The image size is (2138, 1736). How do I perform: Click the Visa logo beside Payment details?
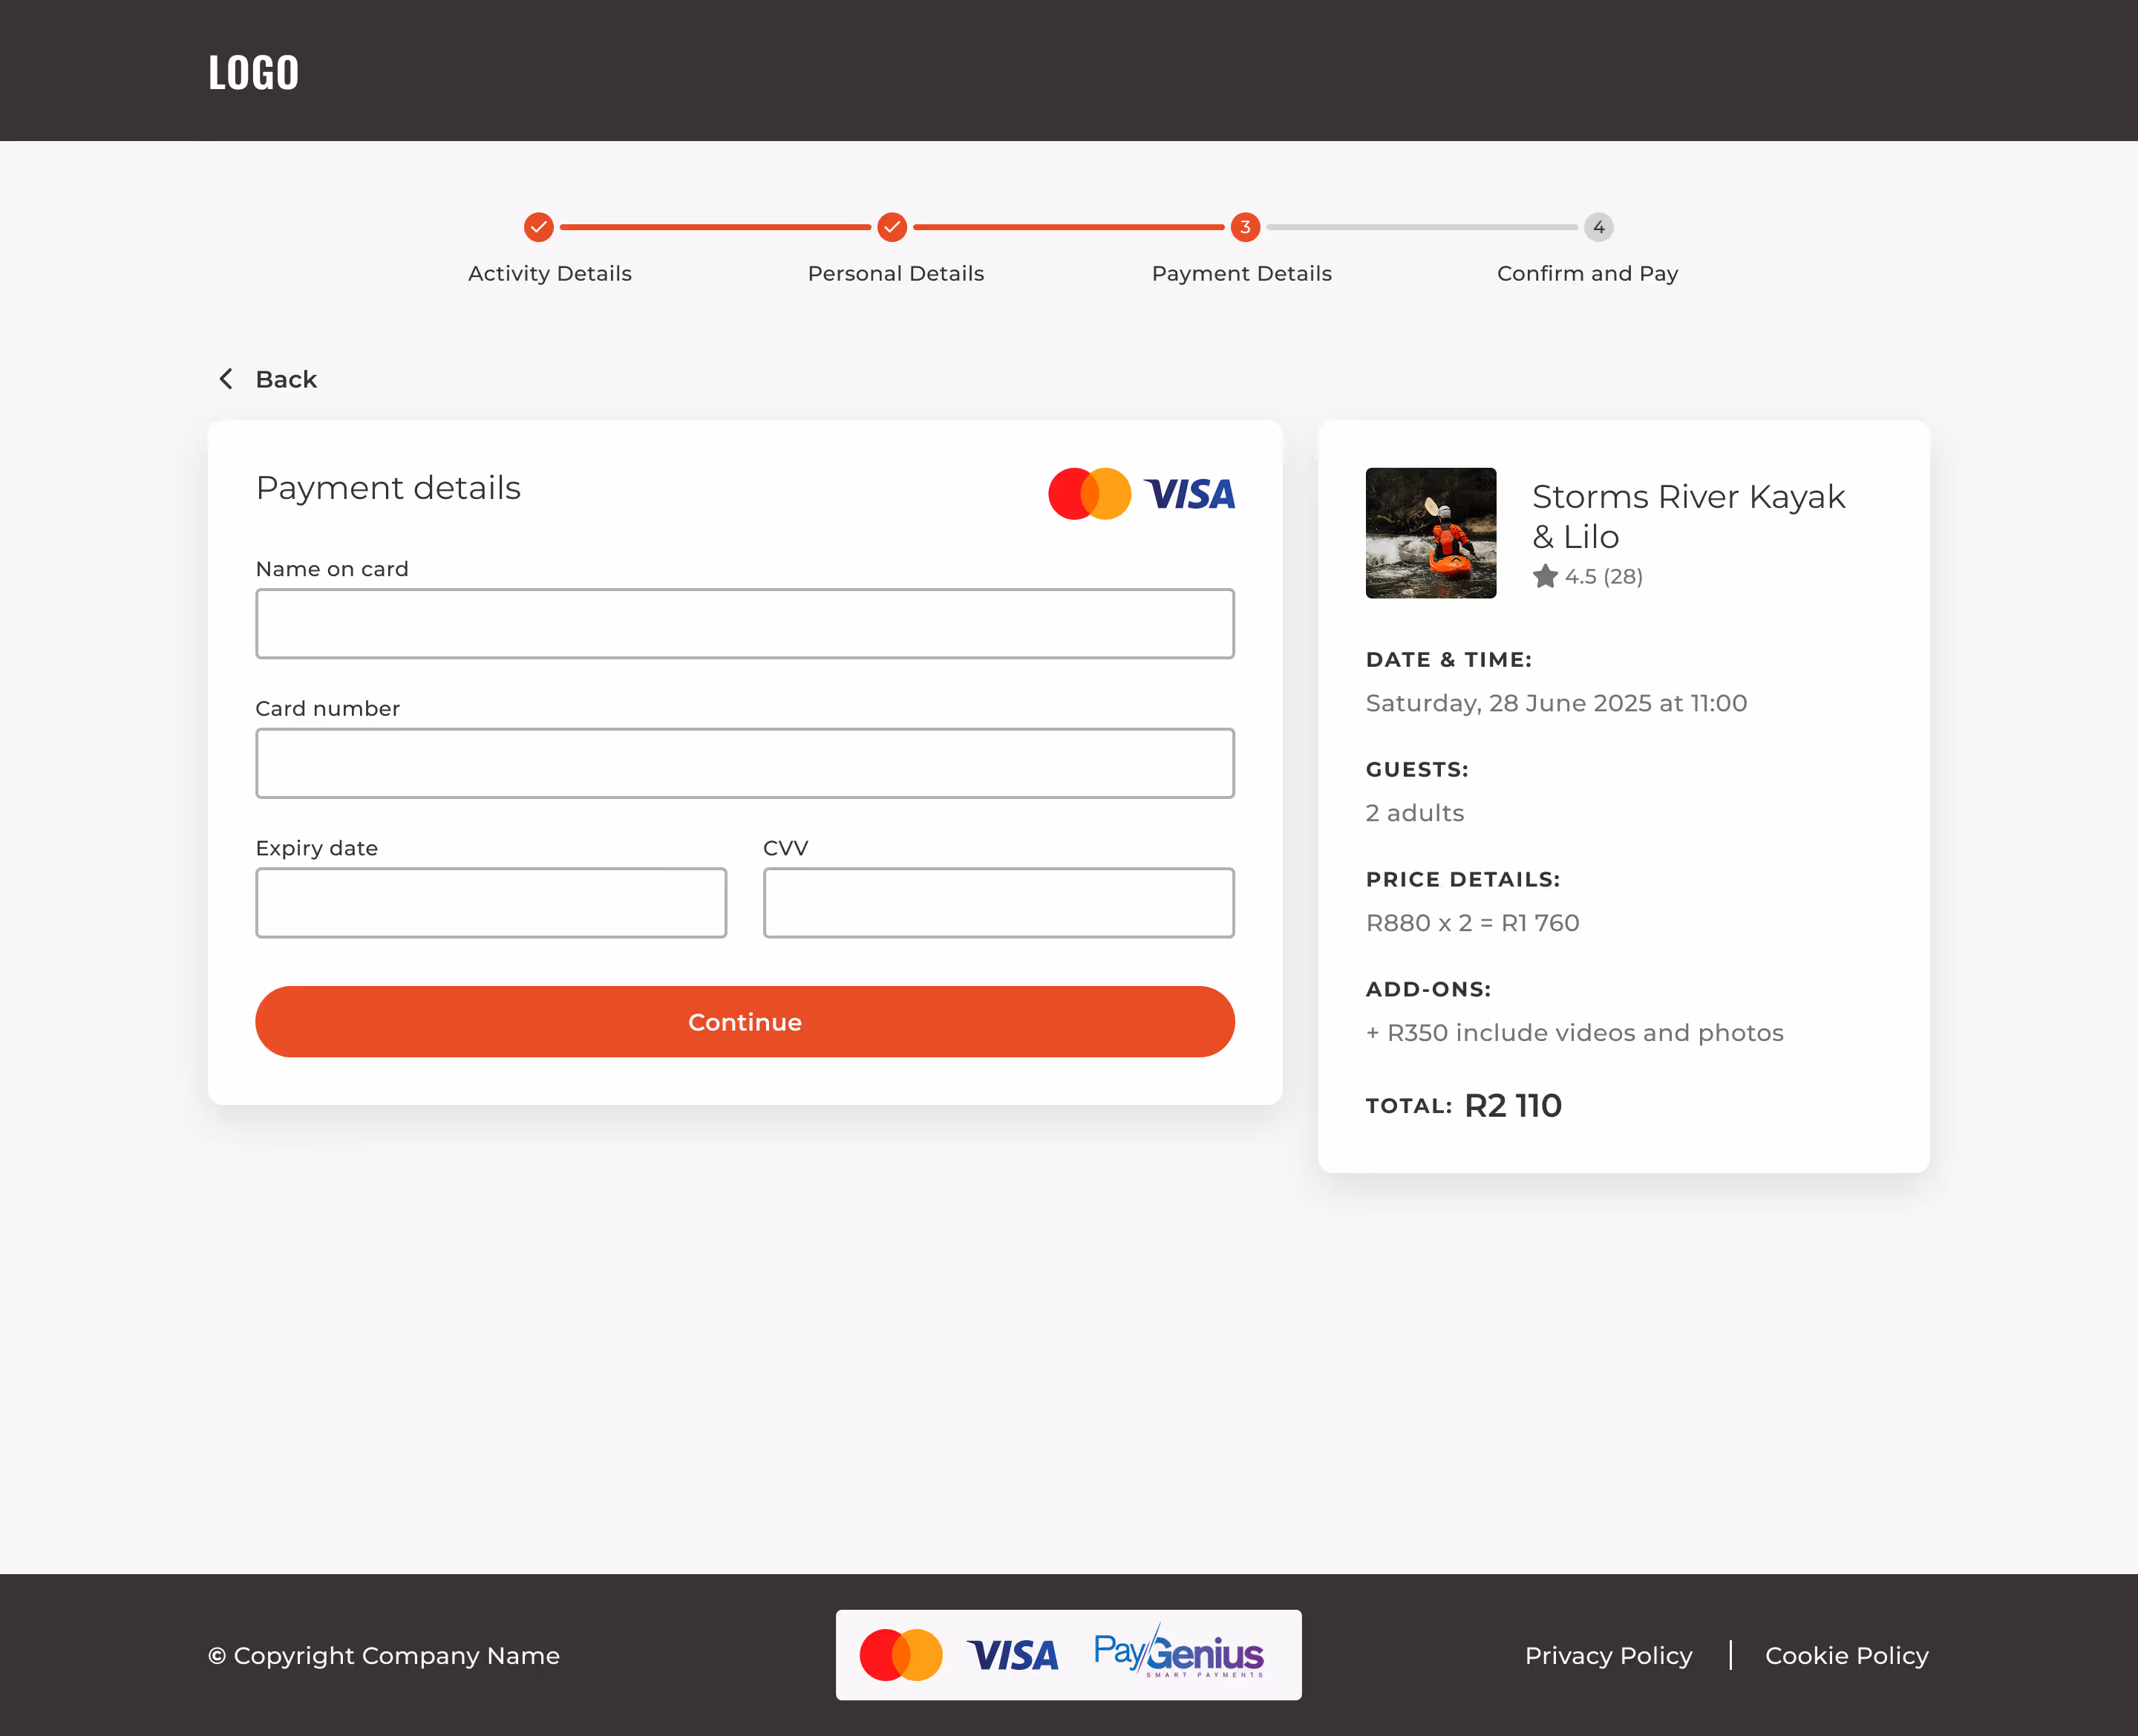click(1189, 494)
